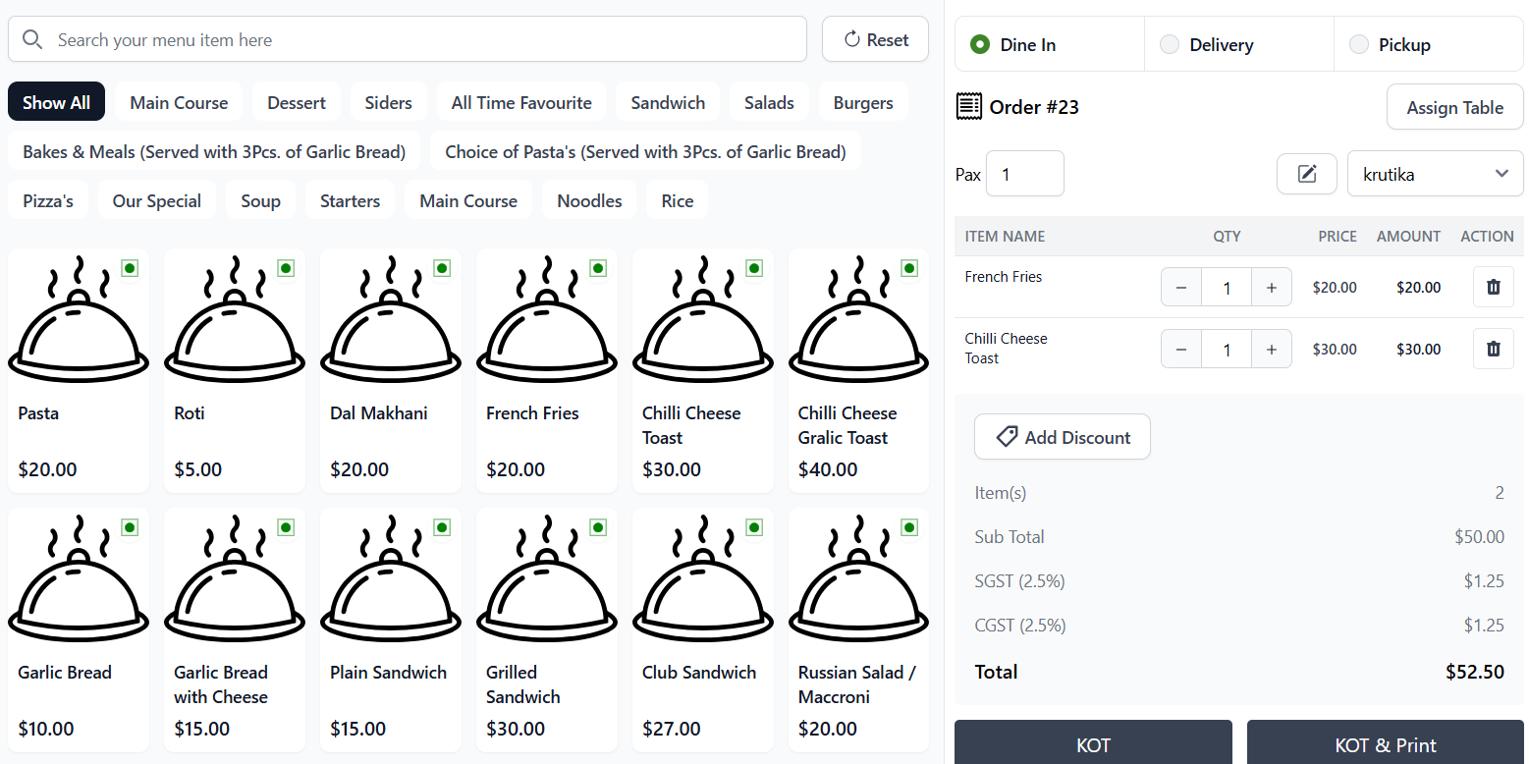Filter menu by Dessert category
The width and height of the screenshot is (1529, 764).
tap(297, 102)
